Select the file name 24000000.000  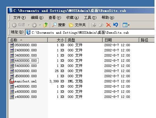[26, 50]
